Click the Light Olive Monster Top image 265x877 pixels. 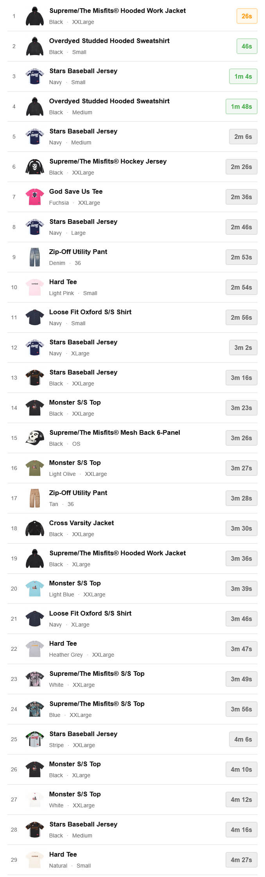coord(35,468)
